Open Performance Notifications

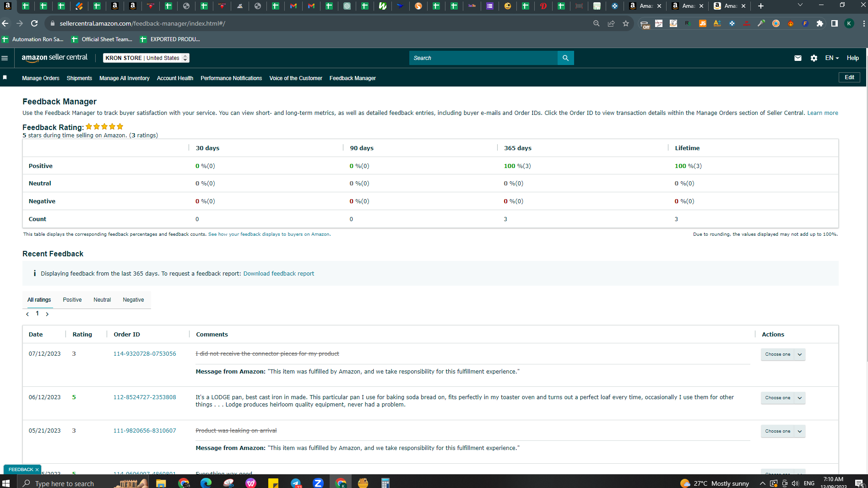[231, 78]
